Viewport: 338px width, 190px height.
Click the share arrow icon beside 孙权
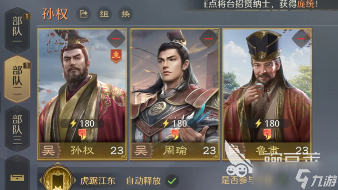[84, 14]
